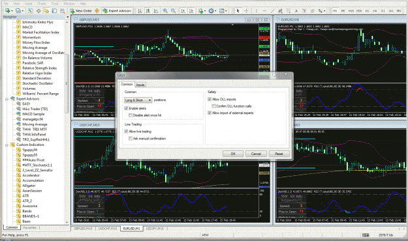The height and width of the screenshot is (241, 408).
Task: Open the Long & Short positions dropdown
Action: click(138, 100)
